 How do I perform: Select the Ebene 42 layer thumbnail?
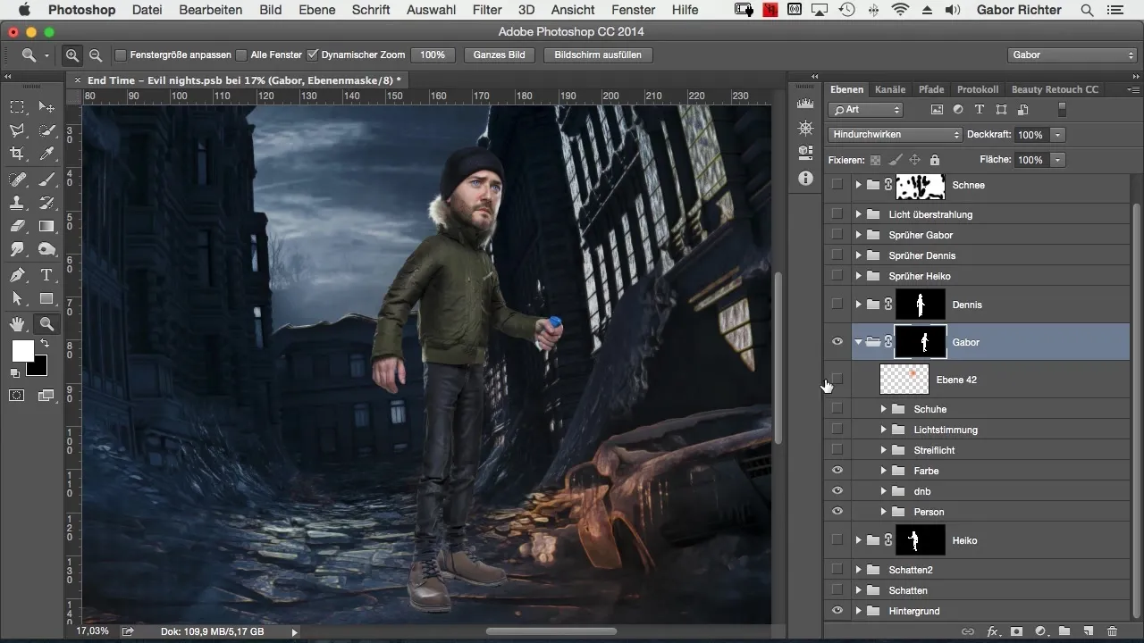[904, 380]
